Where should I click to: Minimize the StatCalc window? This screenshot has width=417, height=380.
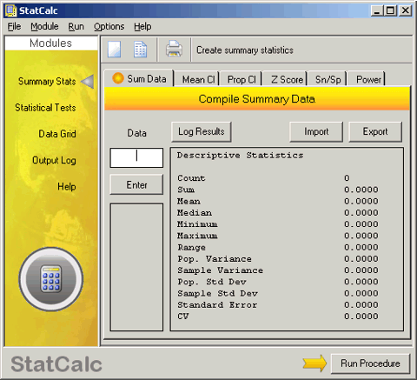tap(377, 10)
